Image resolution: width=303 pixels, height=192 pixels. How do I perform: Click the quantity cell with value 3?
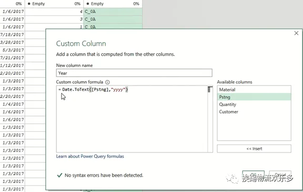click(54, 20)
